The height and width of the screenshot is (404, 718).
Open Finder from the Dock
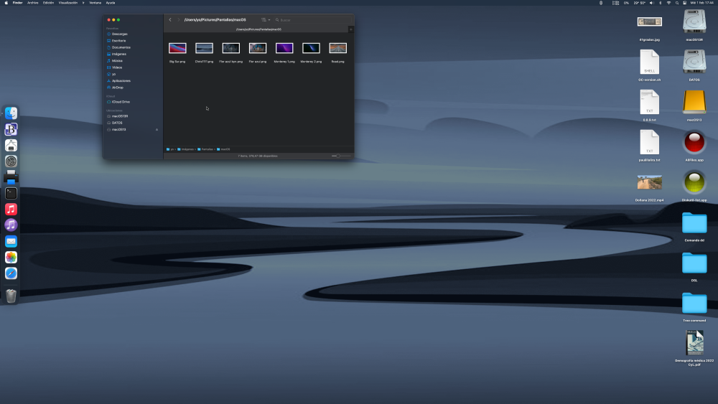point(11,113)
